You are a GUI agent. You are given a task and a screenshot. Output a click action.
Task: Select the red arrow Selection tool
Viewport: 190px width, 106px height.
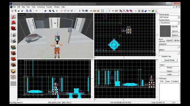[13, 17]
